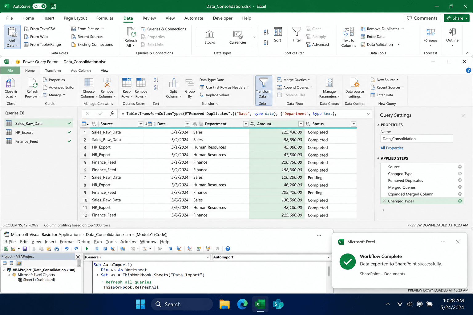The height and width of the screenshot is (315, 473).
Task: Delete the Source applied step
Action: [x=460, y=167]
